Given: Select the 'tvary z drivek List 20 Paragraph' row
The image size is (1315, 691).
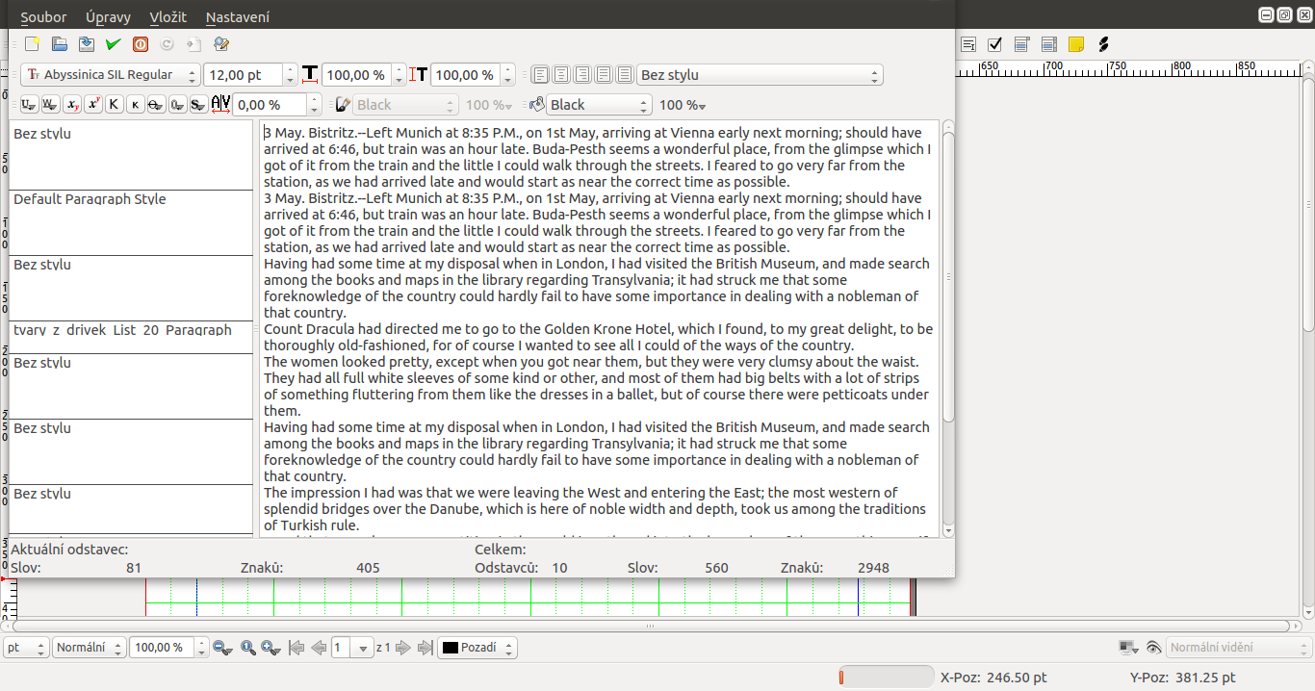Looking at the screenshot, I should click(131, 337).
